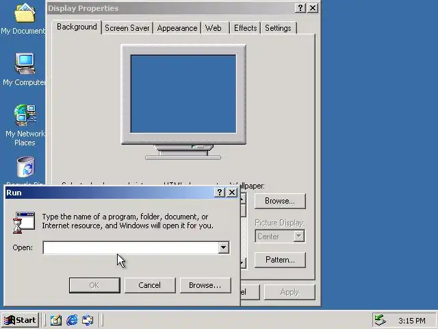Screen dimensions: 438x329
Task: Click the monitor preview image
Action: pyautogui.click(x=183, y=102)
